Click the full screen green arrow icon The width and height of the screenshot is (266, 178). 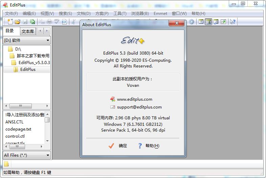click(x=223, y=22)
